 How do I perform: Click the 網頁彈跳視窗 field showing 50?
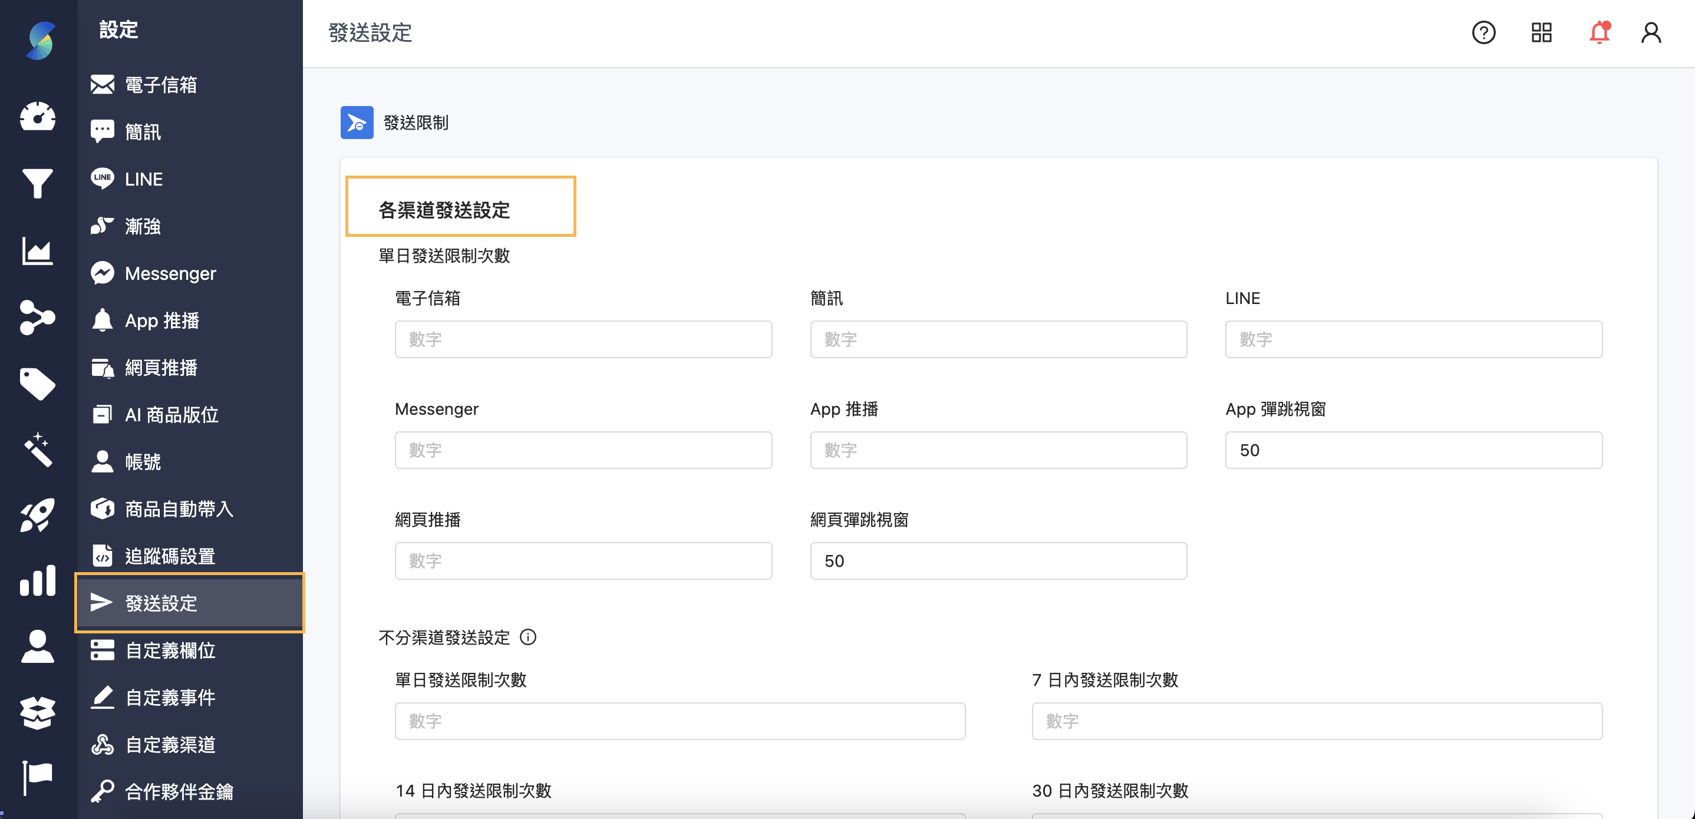point(998,560)
